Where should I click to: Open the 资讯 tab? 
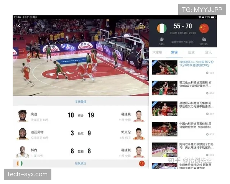[208, 52]
